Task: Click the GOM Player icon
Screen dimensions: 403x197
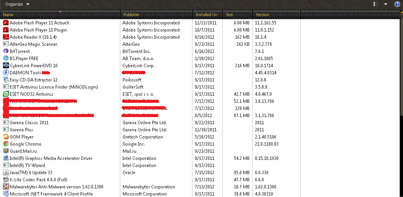Action: (x=6, y=137)
